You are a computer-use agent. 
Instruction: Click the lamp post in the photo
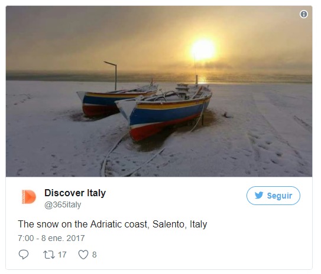[x=112, y=75]
